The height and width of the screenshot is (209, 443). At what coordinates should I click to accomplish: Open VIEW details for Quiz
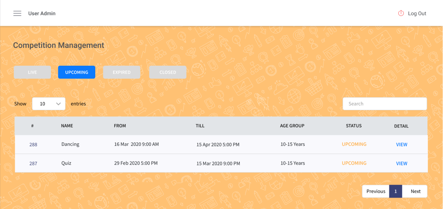point(401,163)
